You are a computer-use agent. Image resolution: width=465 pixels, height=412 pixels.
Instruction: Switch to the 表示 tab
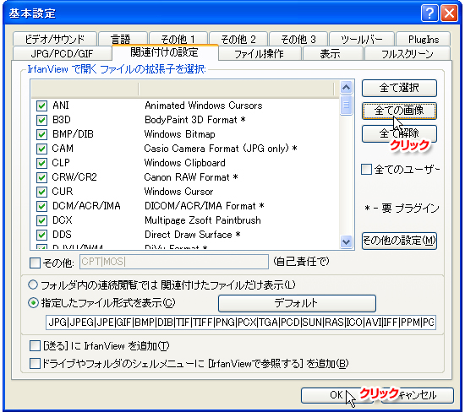point(332,53)
